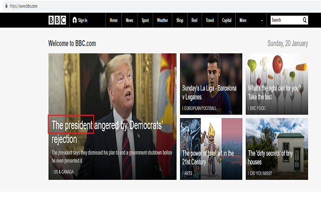The width and height of the screenshot is (321, 201).
Task: Click the president says they dismissed summary text
Action: point(112,156)
